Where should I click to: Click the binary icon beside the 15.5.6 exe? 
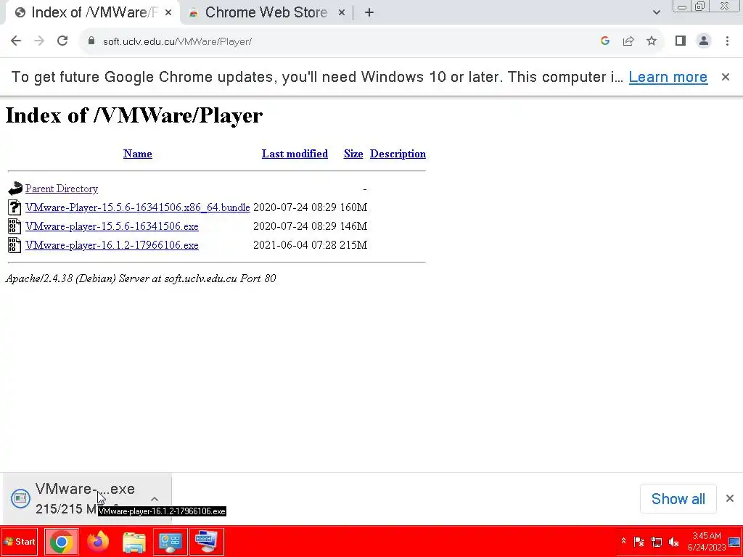(x=15, y=226)
